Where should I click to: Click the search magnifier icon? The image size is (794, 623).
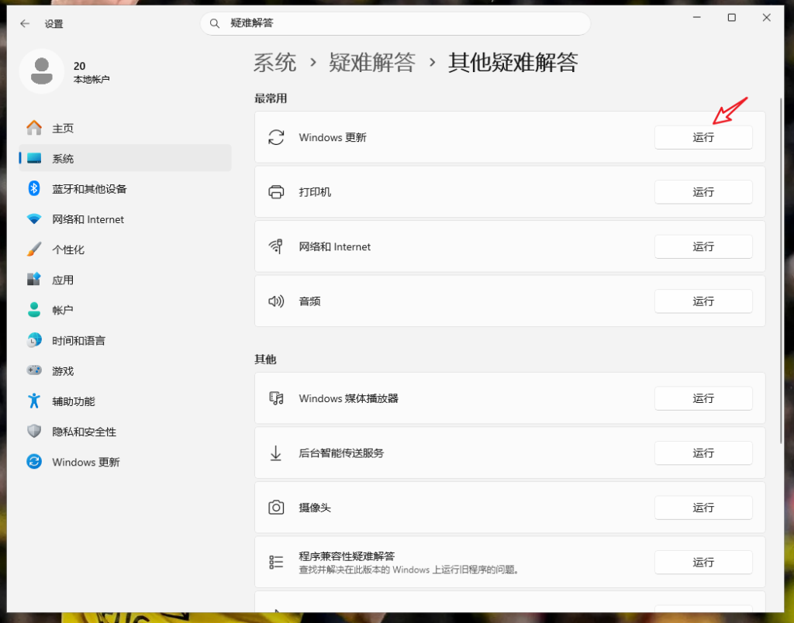click(x=215, y=23)
